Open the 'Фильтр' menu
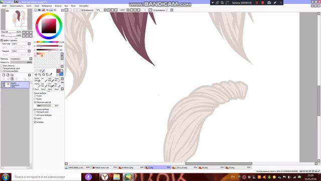321x181 pixels. pyautogui.click(x=58, y=6)
